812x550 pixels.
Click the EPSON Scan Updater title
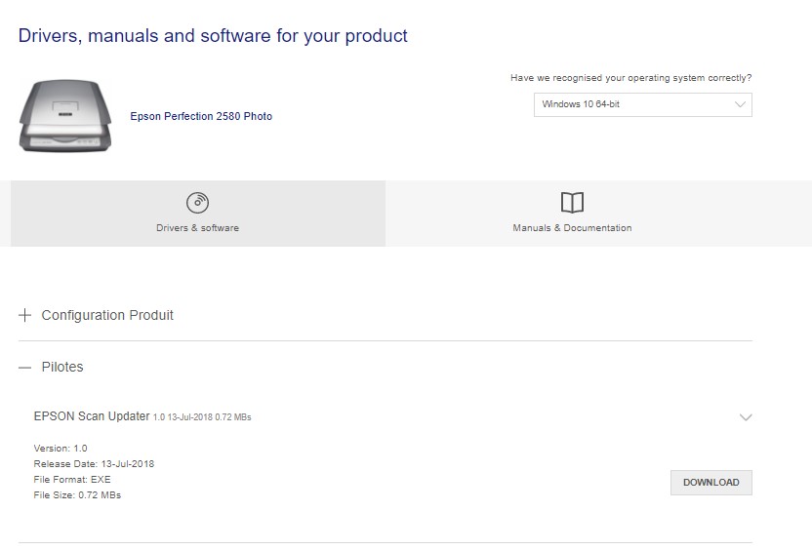pyautogui.click(x=92, y=416)
